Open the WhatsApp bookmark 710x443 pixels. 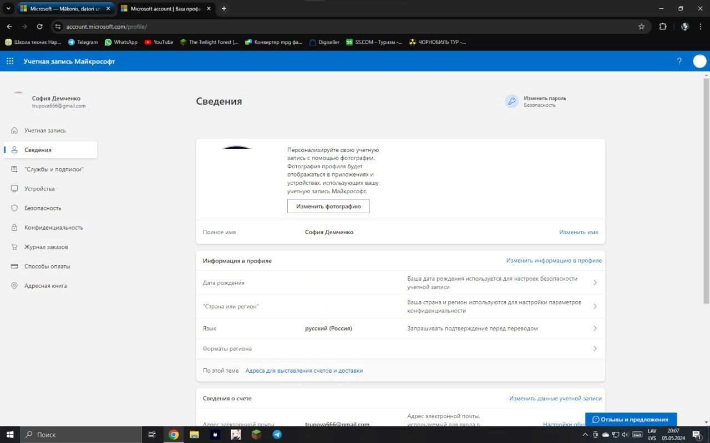(x=121, y=42)
